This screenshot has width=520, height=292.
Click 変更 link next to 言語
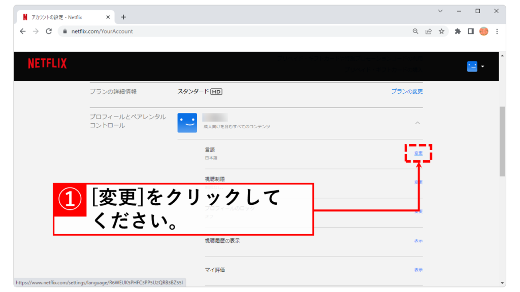[418, 153]
